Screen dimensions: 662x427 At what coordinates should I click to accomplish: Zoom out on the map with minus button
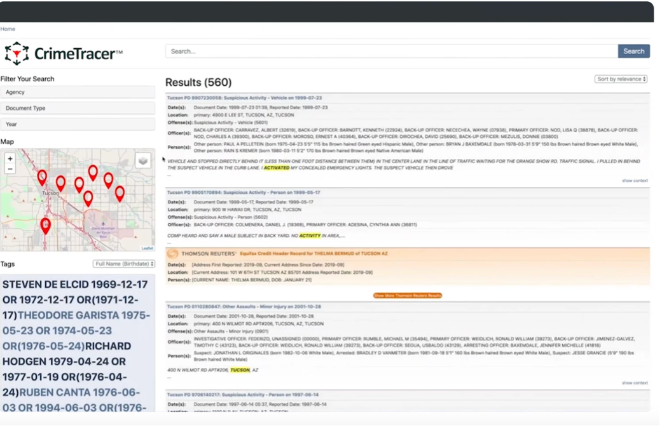pos(10,169)
